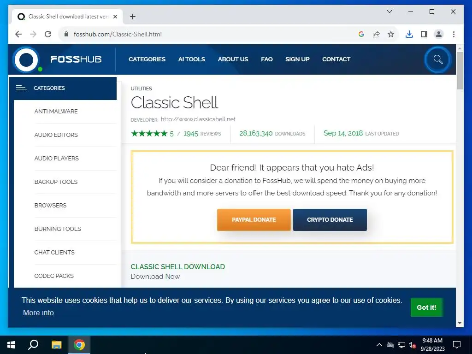The image size is (472, 354).
Task: Open the Chrome three-dot menu
Action: pos(454,34)
